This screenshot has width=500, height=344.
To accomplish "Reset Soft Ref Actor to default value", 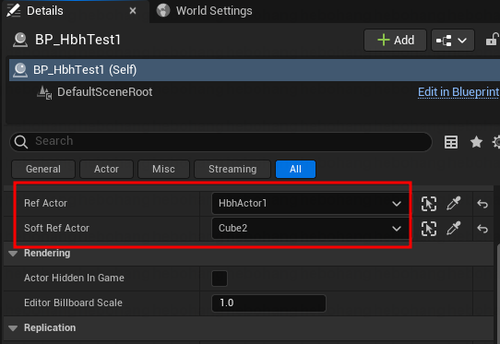I will [482, 229].
